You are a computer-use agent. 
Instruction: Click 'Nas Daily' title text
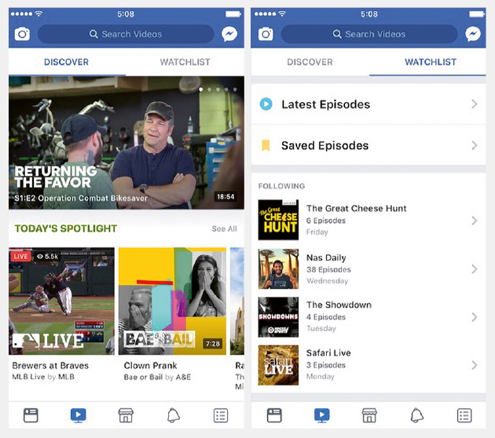click(x=326, y=258)
